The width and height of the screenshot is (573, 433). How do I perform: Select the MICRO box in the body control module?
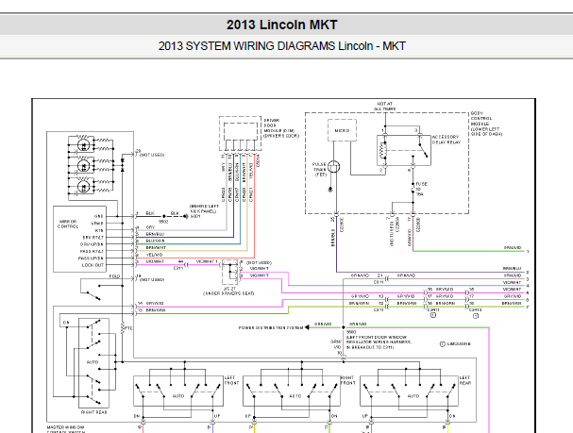point(342,130)
